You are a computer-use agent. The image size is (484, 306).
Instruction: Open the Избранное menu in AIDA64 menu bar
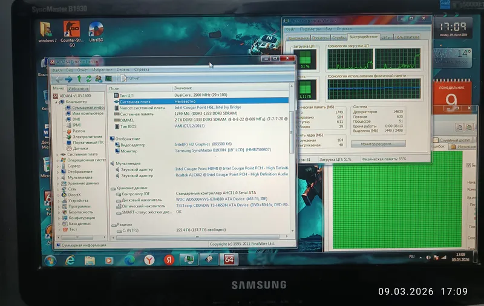click(102, 70)
